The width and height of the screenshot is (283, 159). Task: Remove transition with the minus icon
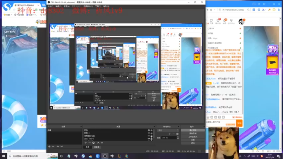tap(173, 134)
